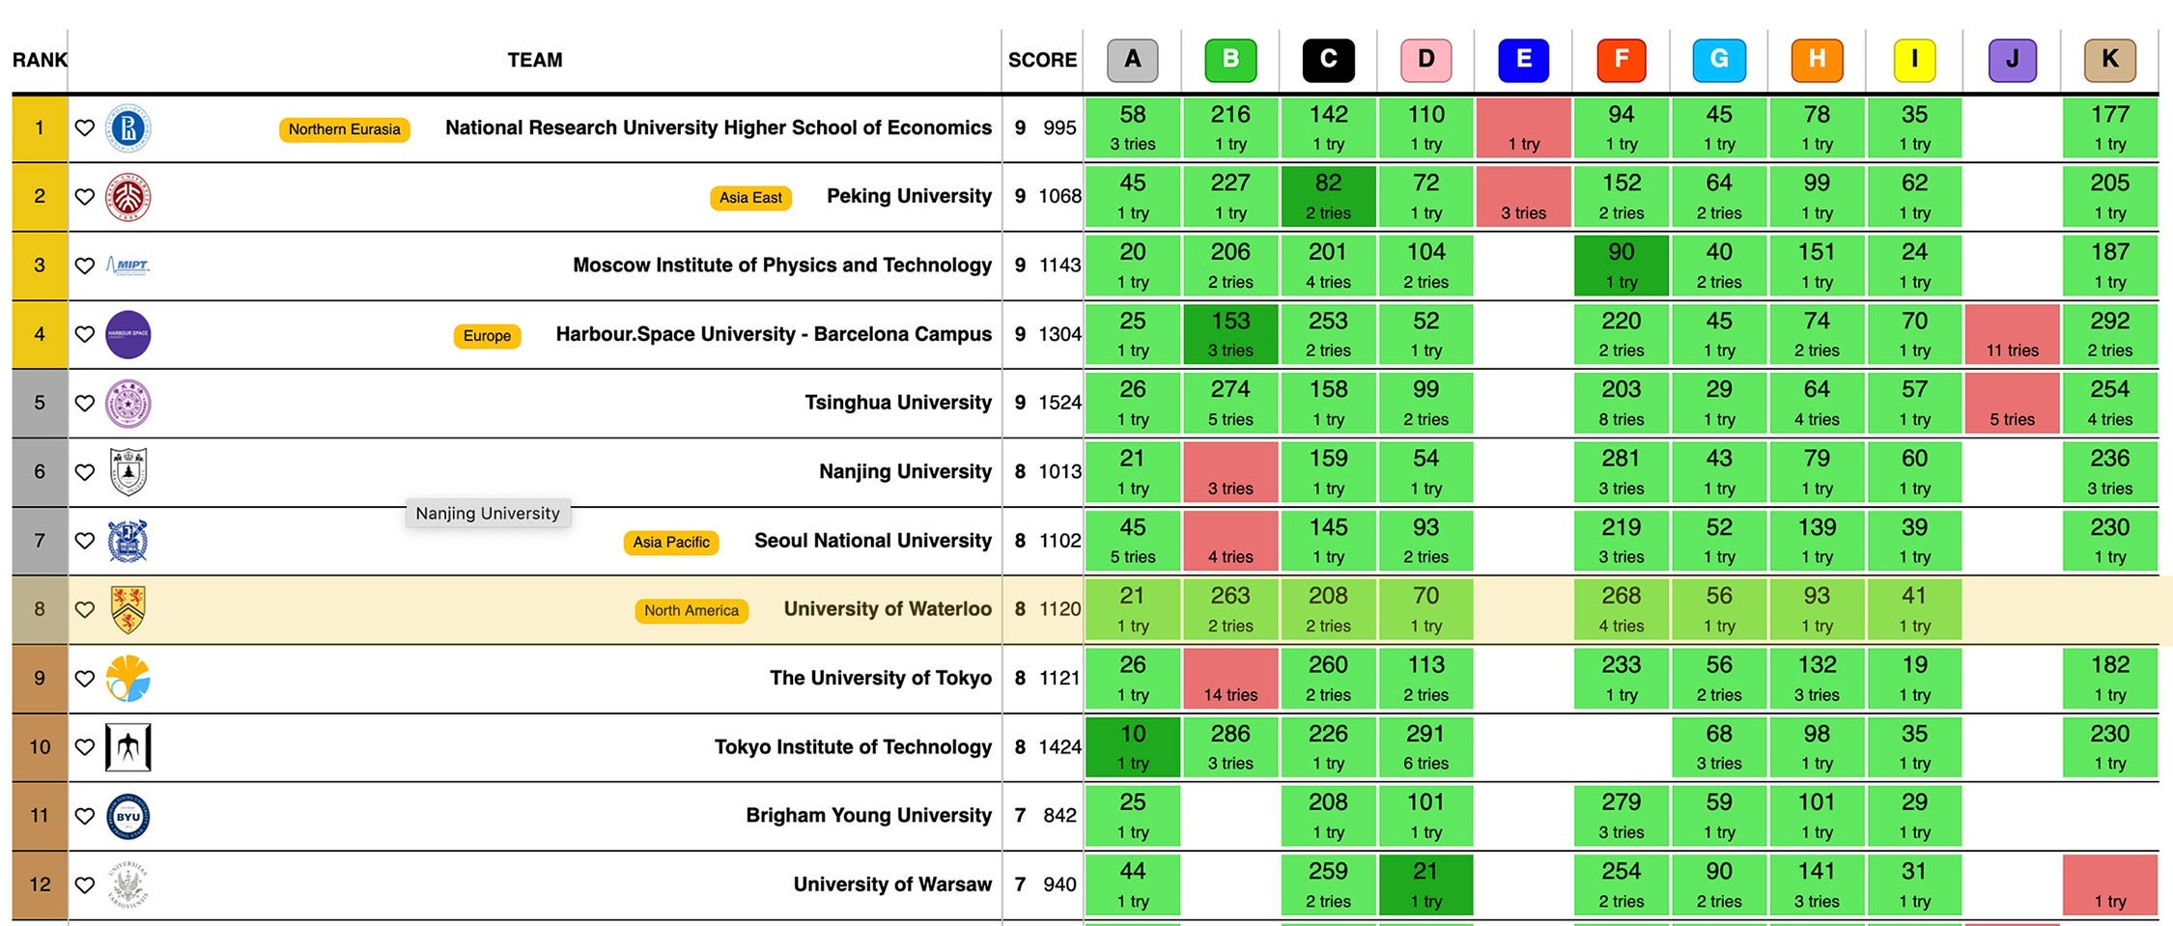Click the Nanjing University tooltip label
The width and height of the screenshot is (2173, 926).
point(488,514)
